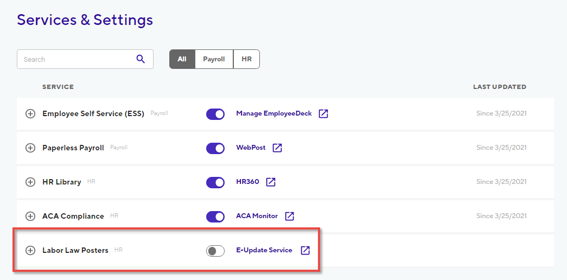Screen dimensions: 567x280
Task: Open external link icon beside Manage EmployeeDeck
Action: 323,113
